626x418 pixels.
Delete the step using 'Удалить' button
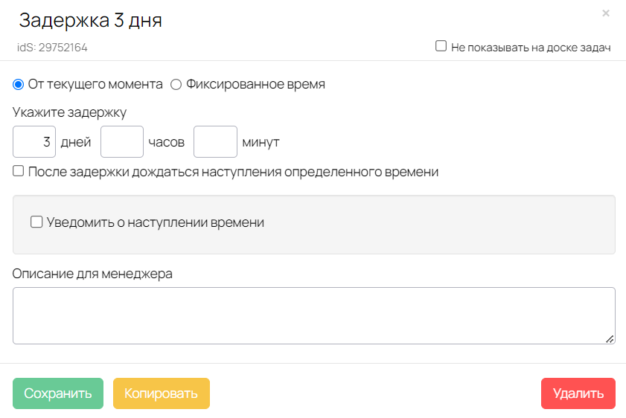578,393
